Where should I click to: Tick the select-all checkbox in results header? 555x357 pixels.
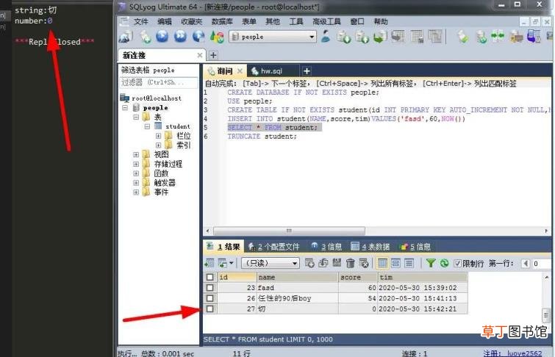[x=210, y=277]
